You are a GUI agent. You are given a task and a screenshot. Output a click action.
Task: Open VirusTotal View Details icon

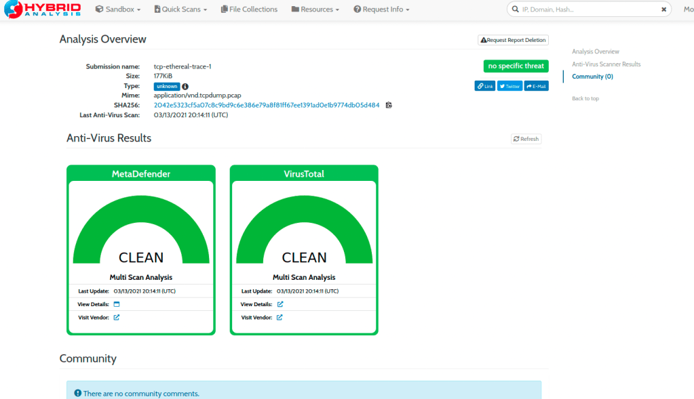(x=280, y=304)
